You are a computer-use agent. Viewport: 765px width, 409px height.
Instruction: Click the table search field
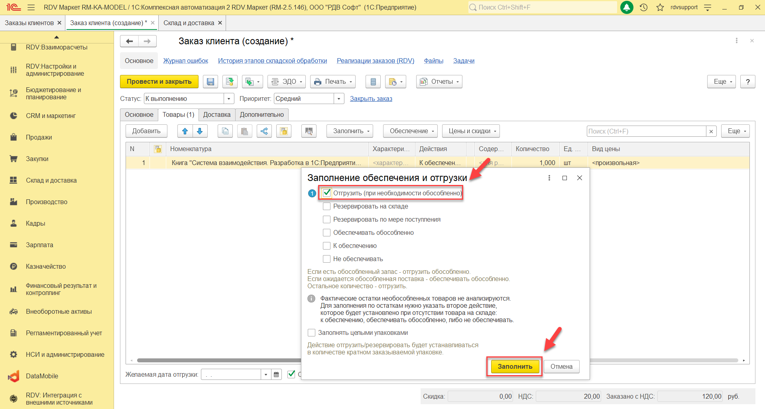click(646, 131)
